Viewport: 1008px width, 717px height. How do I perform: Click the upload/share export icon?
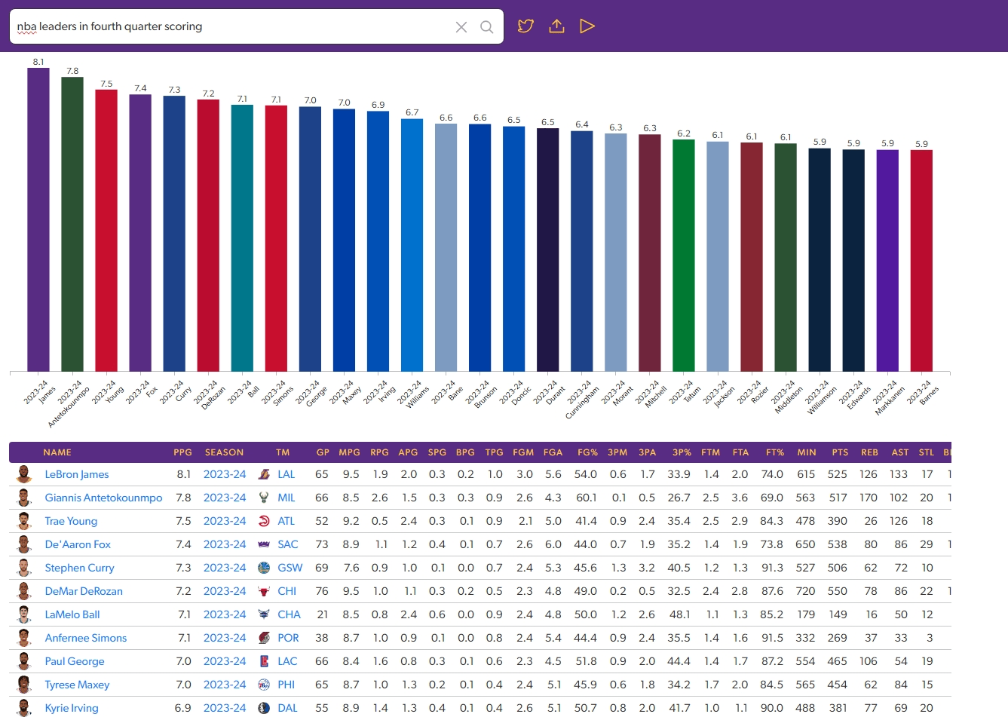click(x=556, y=26)
